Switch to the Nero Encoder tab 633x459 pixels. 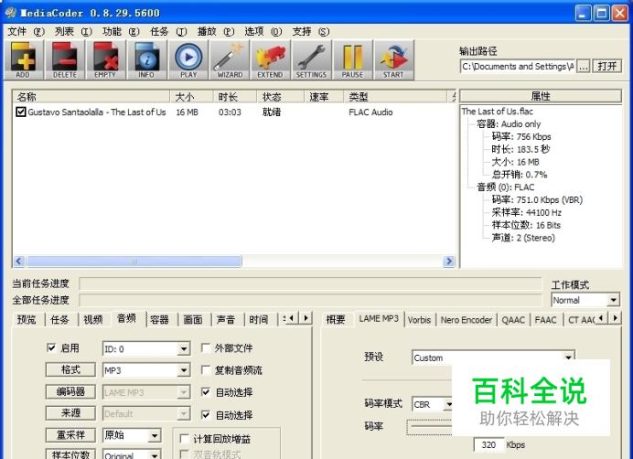(x=467, y=320)
